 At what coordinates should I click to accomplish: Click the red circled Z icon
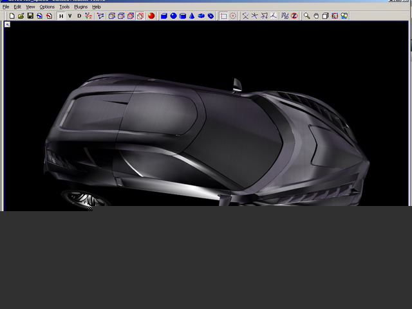[x=294, y=15]
